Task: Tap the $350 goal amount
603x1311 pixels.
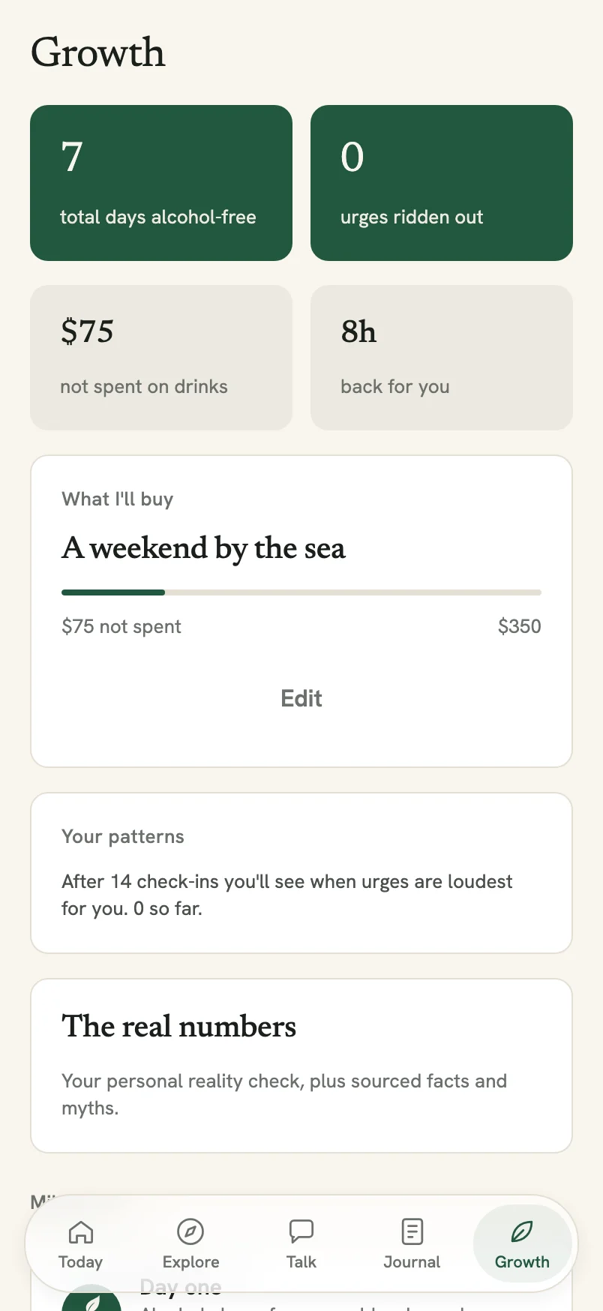Action: 520,626
